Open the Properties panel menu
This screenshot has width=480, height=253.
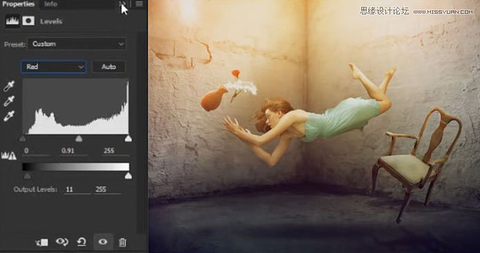point(140,4)
